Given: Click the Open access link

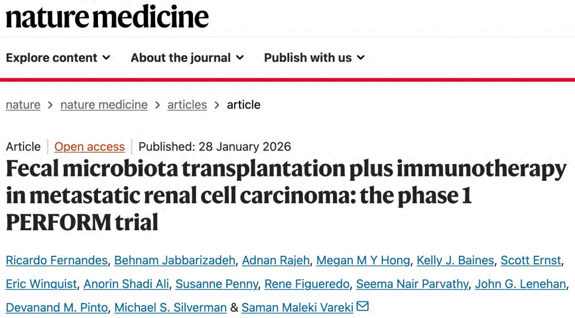Looking at the screenshot, I should click(x=89, y=147).
